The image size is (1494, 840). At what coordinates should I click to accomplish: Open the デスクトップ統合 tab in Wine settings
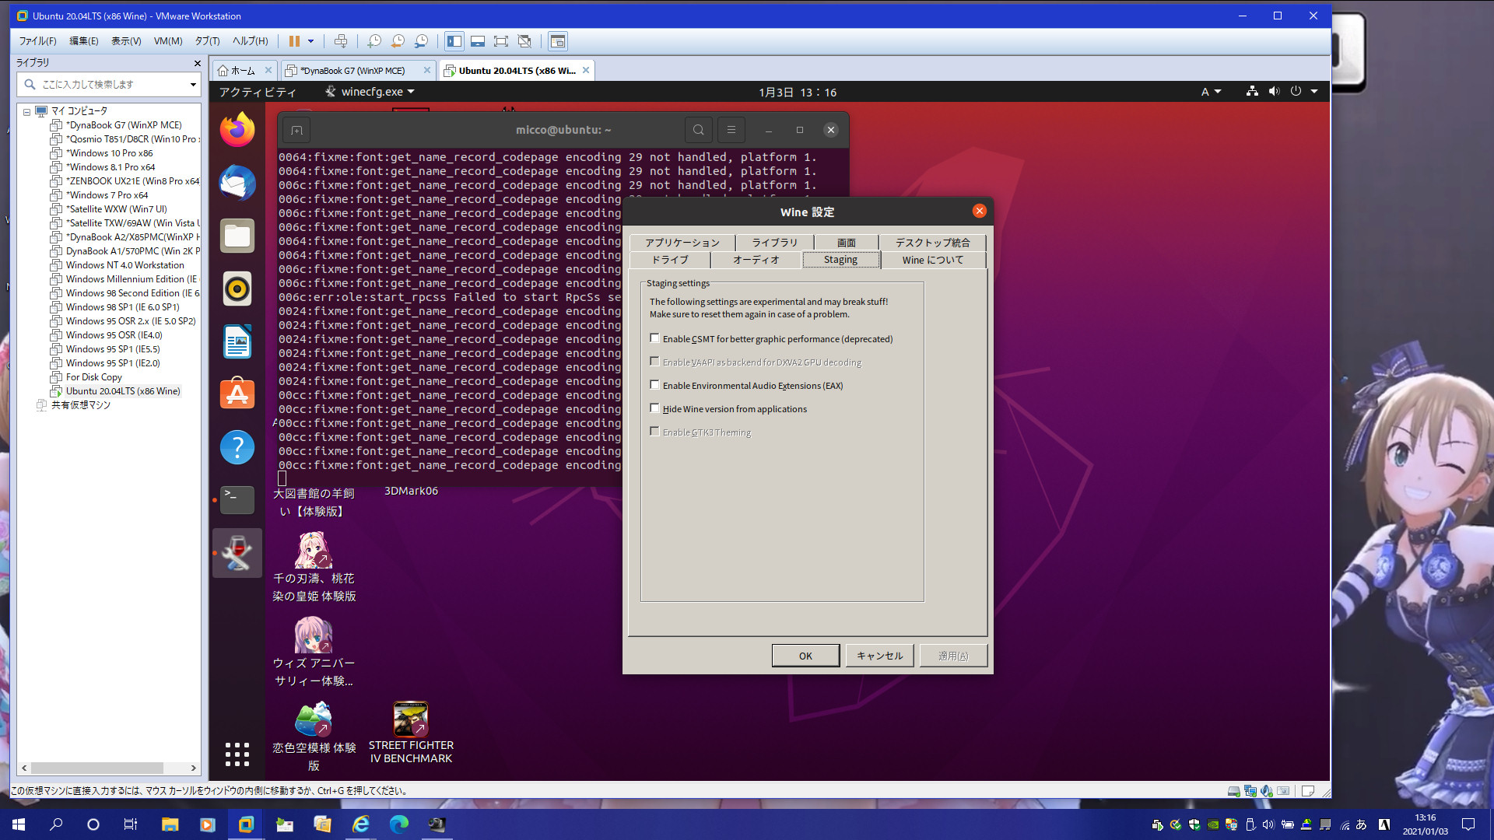point(932,243)
